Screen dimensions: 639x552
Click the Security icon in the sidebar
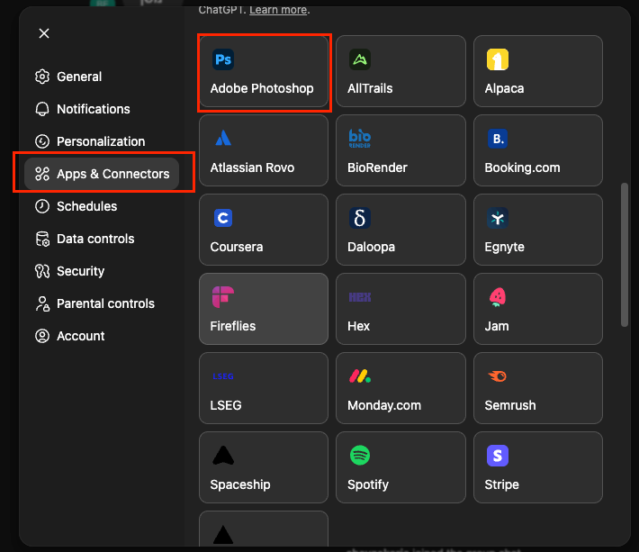(x=42, y=271)
